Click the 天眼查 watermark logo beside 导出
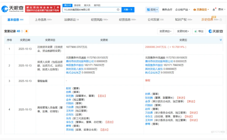Image resolution: width=227 pixels, height=140 pixels. [x=215, y=31]
